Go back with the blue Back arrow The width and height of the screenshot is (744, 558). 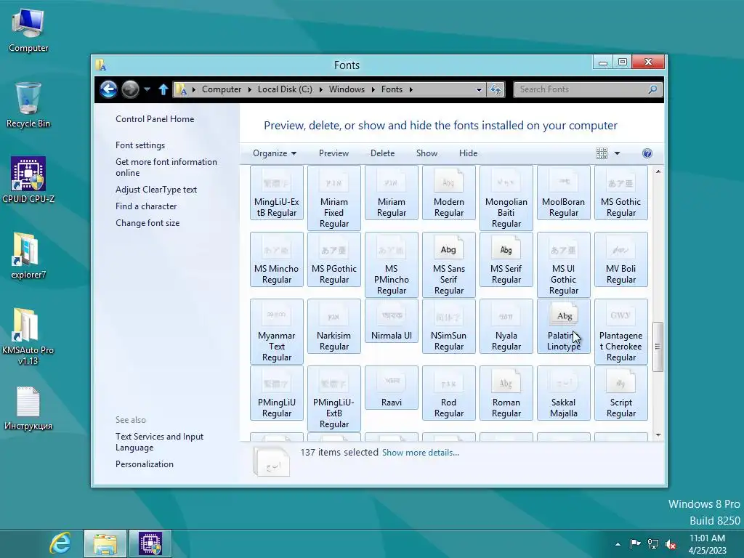[108, 89]
